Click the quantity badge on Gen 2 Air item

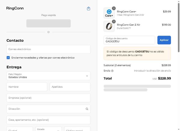[x=114, y=21]
